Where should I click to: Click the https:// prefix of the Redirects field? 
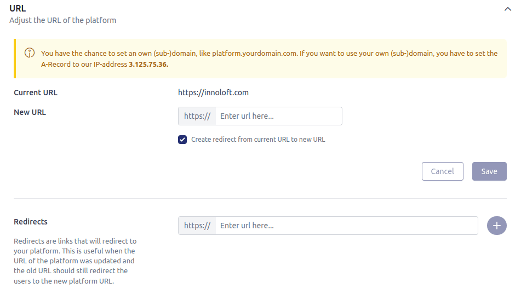tap(197, 226)
